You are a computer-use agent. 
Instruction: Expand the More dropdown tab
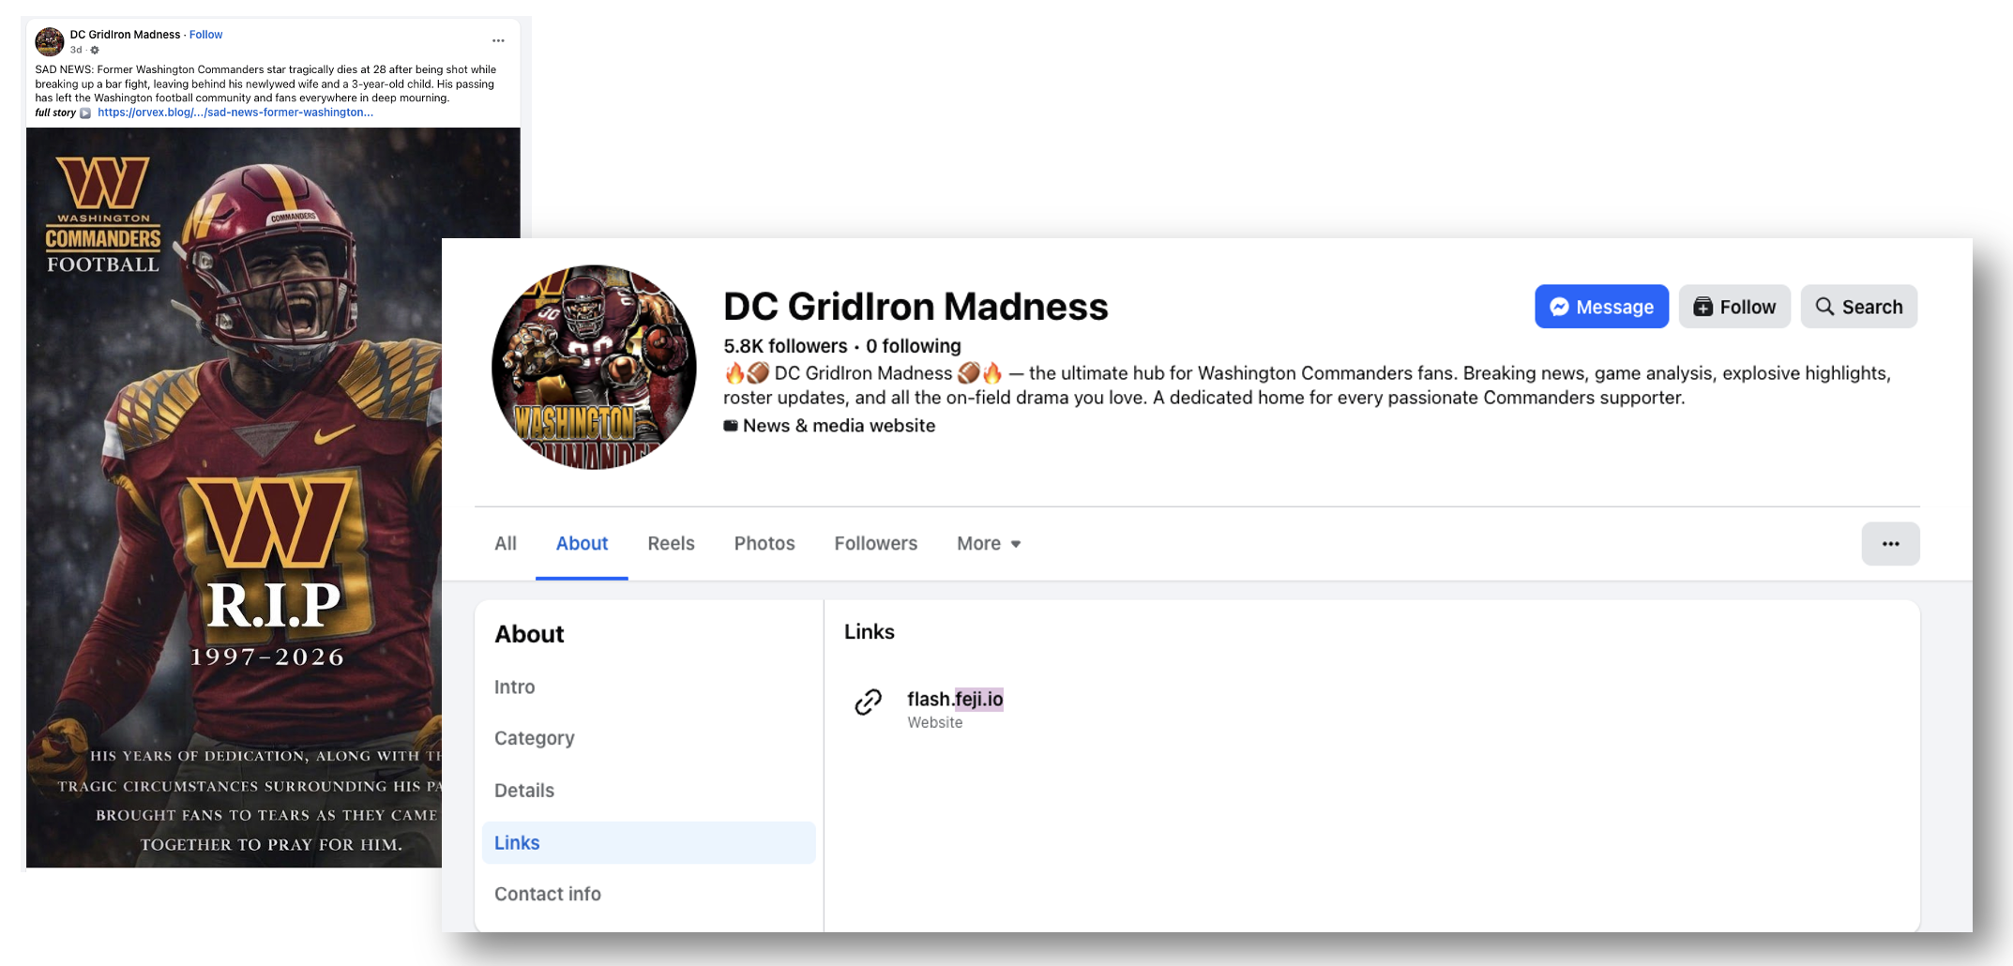point(988,544)
